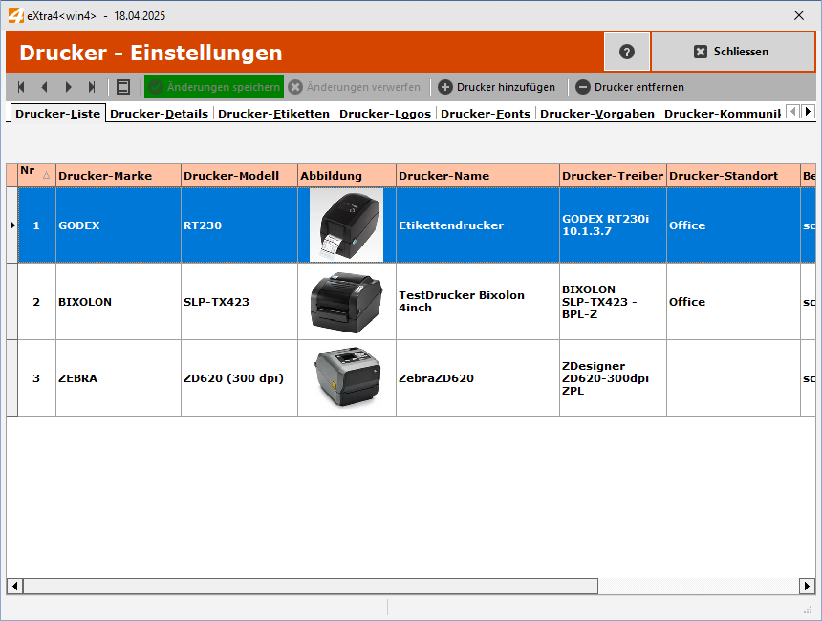Click the GODEX RT230 printer image
The width and height of the screenshot is (822, 621).
(x=346, y=225)
